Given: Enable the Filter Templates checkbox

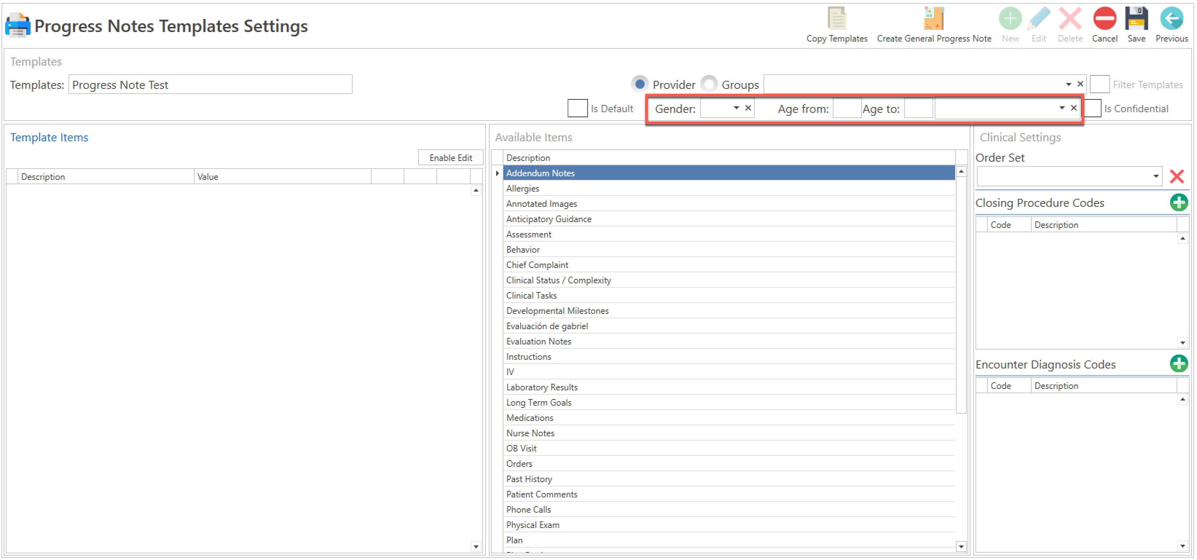Looking at the screenshot, I should pos(1099,84).
